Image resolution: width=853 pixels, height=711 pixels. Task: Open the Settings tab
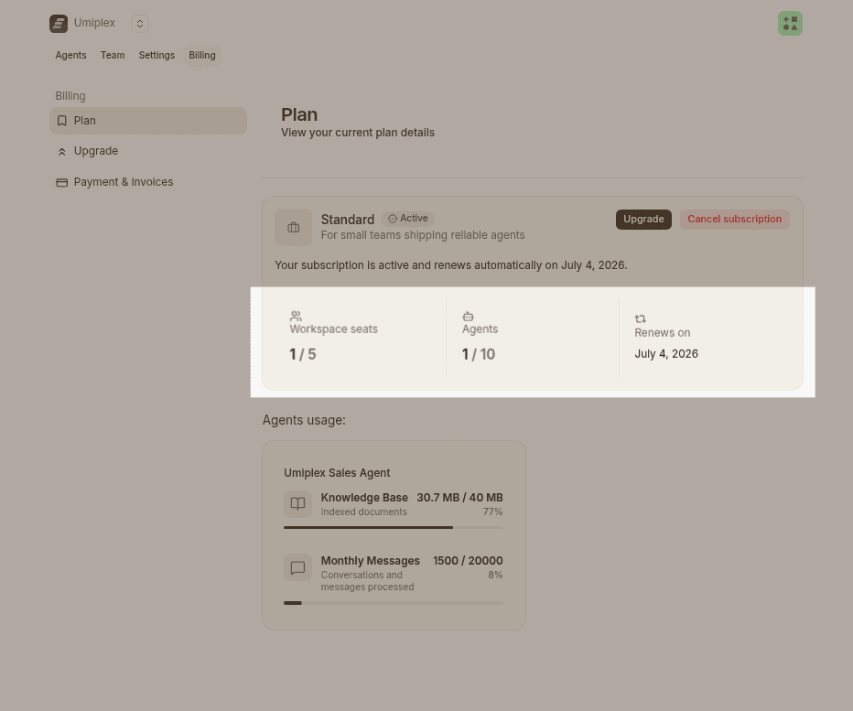[157, 55]
